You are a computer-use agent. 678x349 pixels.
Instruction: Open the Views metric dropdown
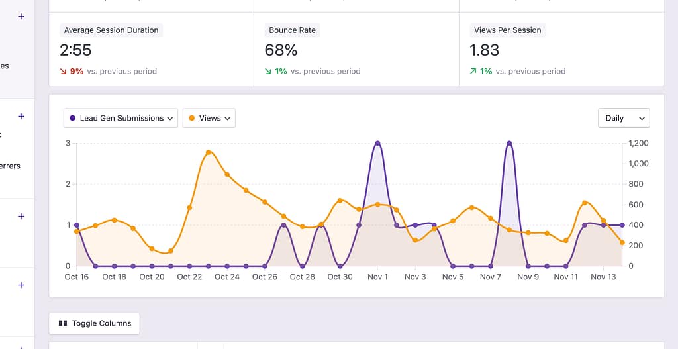tap(209, 118)
